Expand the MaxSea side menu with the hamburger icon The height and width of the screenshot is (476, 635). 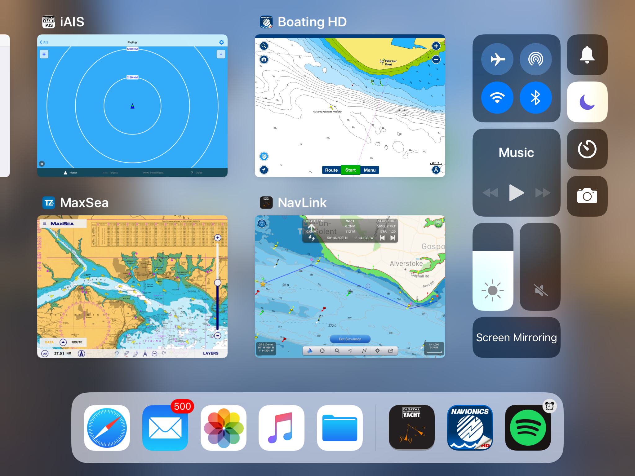[x=45, y=223]
